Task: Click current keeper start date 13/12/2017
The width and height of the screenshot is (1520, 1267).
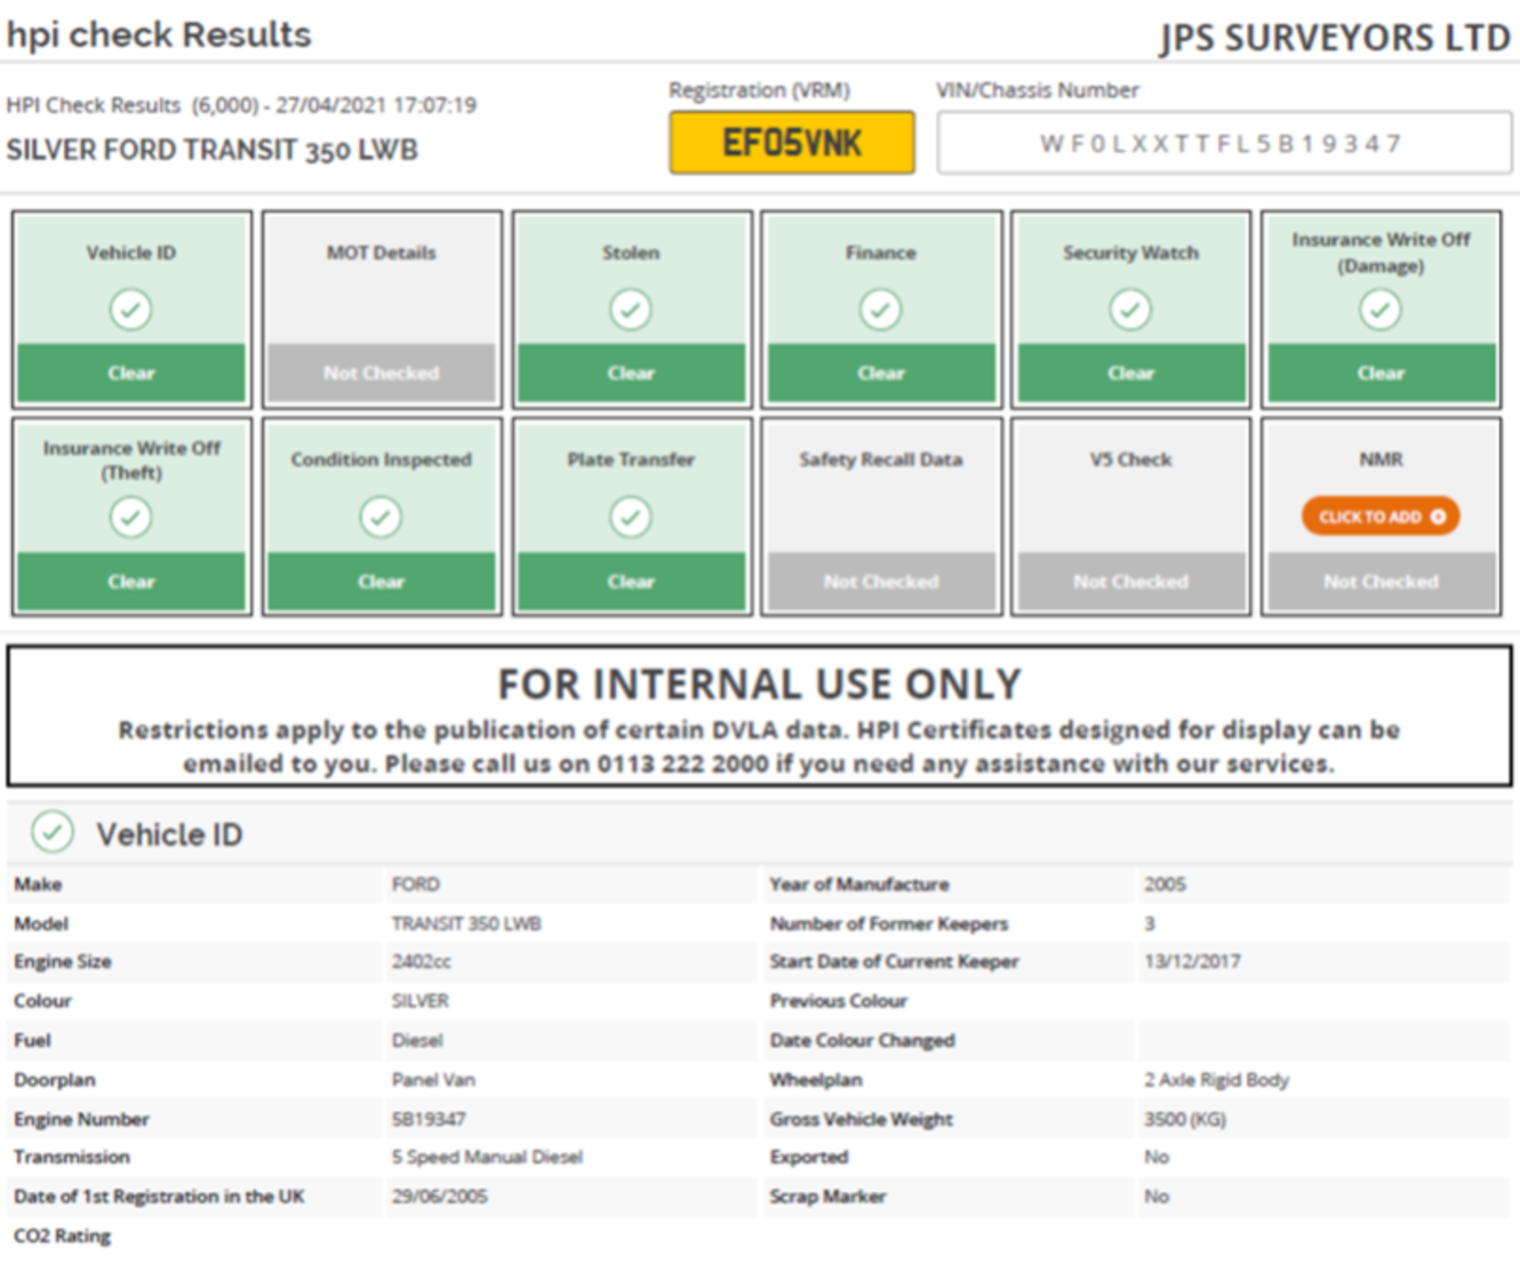Action: point(1192,962)
